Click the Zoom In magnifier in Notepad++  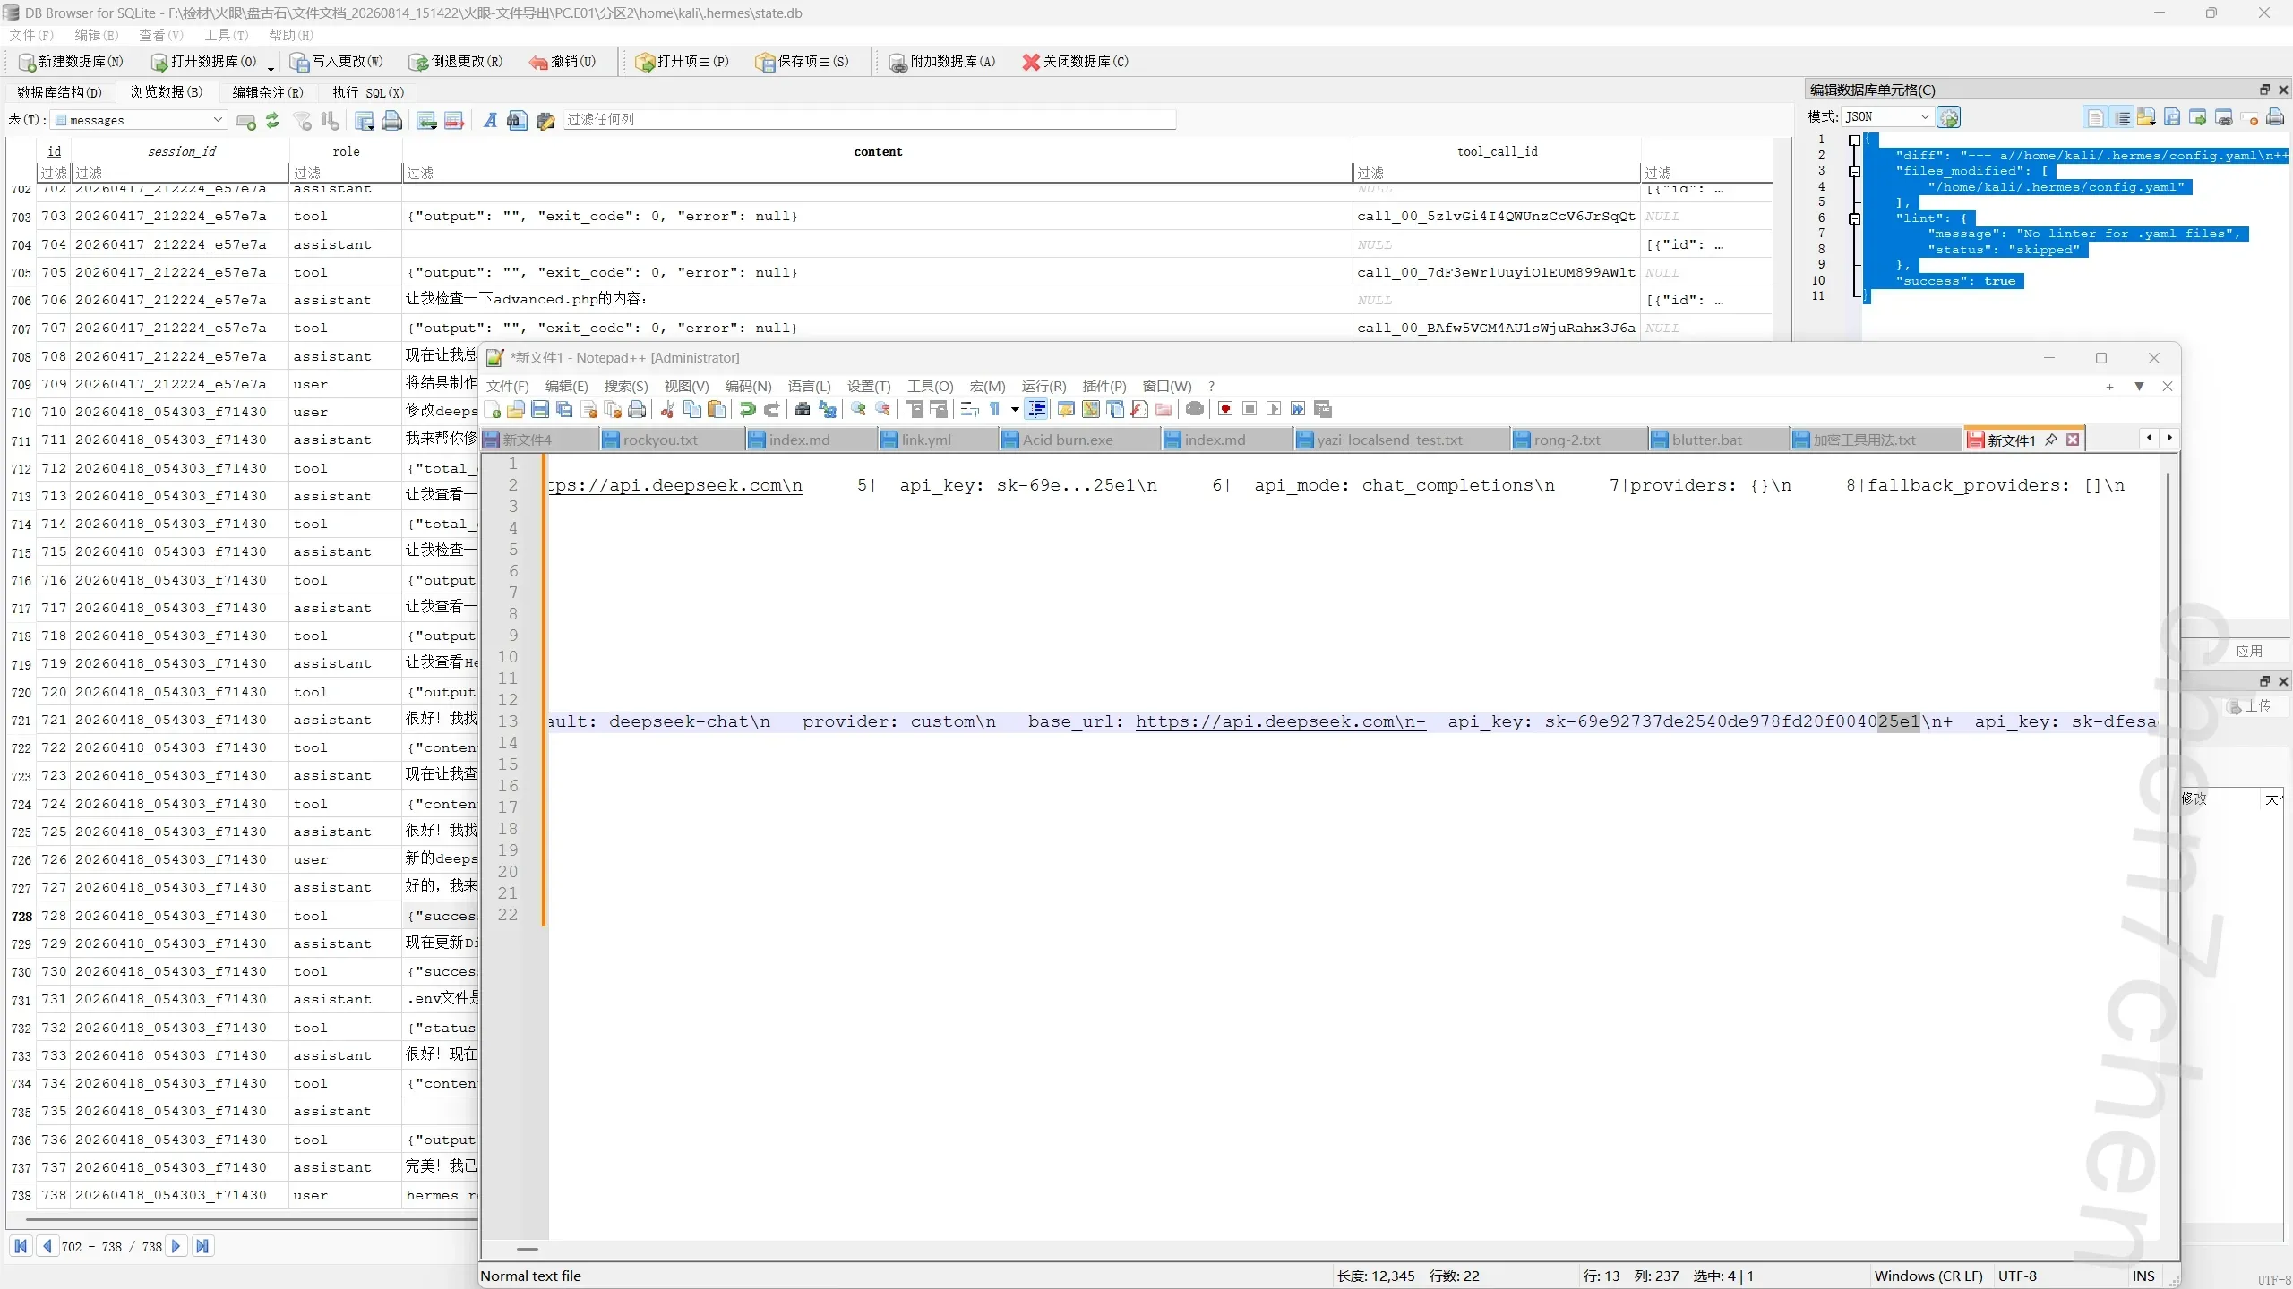point(858,410)
